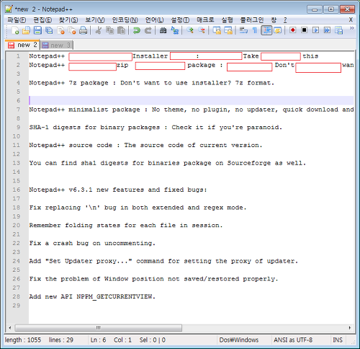Viewport: 360px width, 349px height.
Task: Toggle word wrap icon
Action: pyautogui.click(x=243, y=30)
